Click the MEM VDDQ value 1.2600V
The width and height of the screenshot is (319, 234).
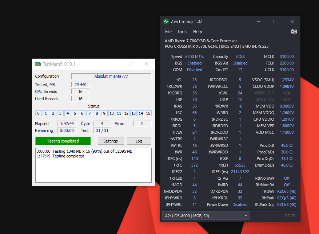tap(287, 113)
